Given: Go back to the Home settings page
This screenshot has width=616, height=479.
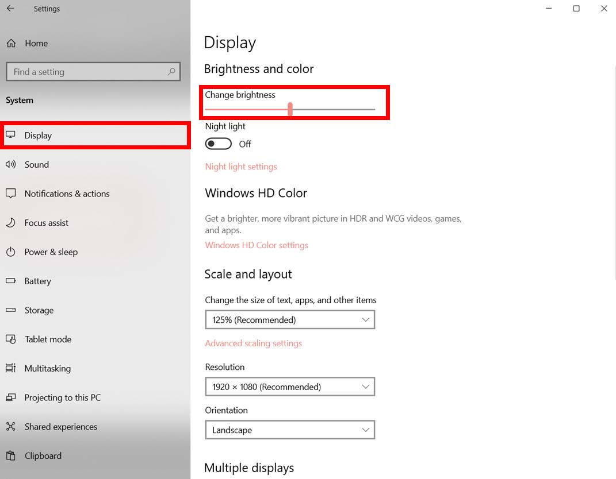Looking at the screenshot, I should [x=36, y=43].
